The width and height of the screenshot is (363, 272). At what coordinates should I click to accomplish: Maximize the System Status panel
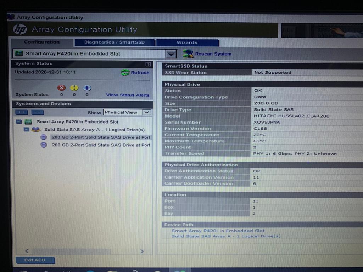(148, 64)
